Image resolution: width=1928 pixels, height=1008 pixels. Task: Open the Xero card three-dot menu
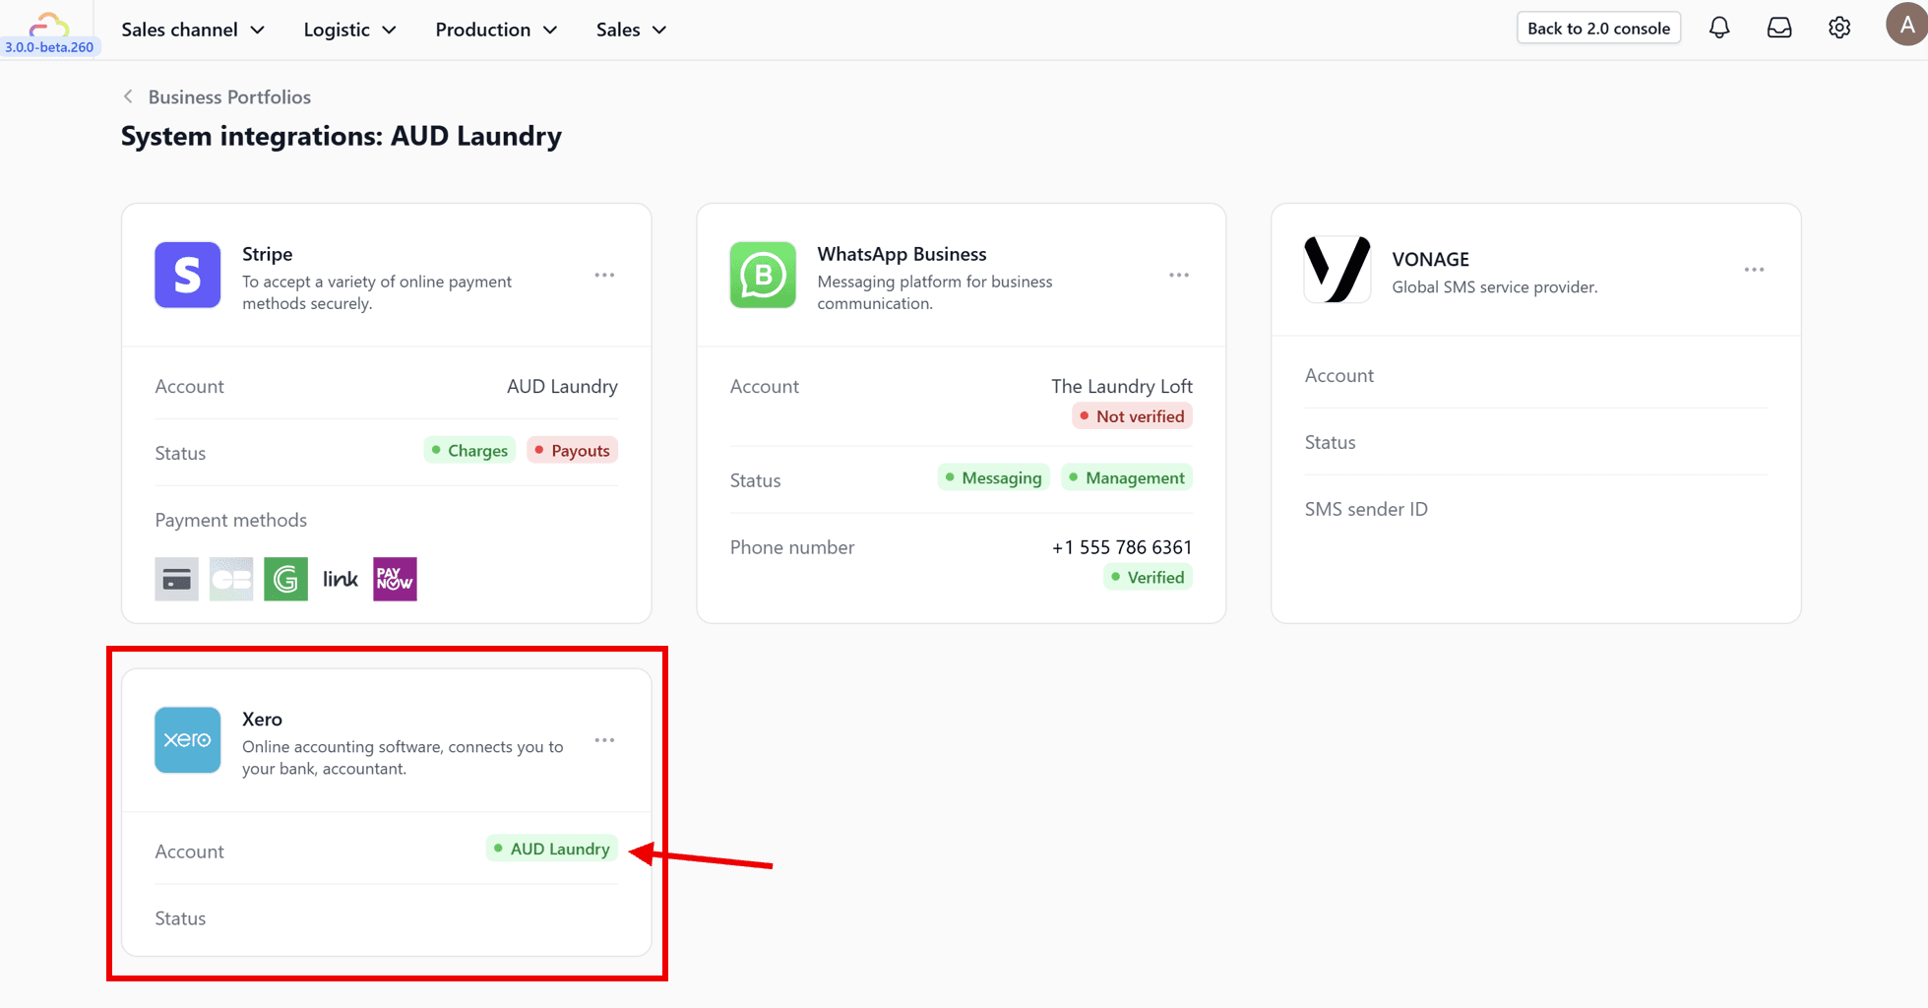(x=604, y=739)
